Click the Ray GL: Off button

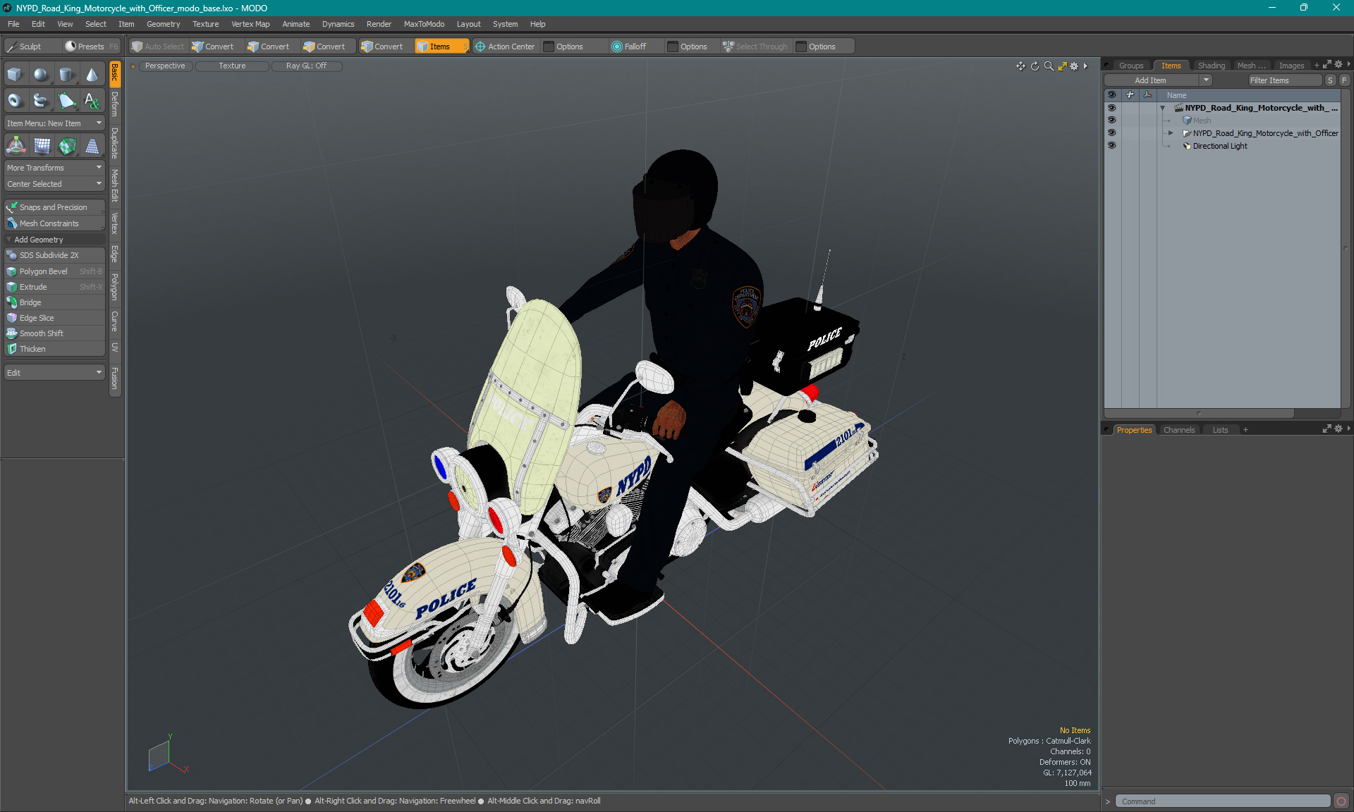(306, 66)
